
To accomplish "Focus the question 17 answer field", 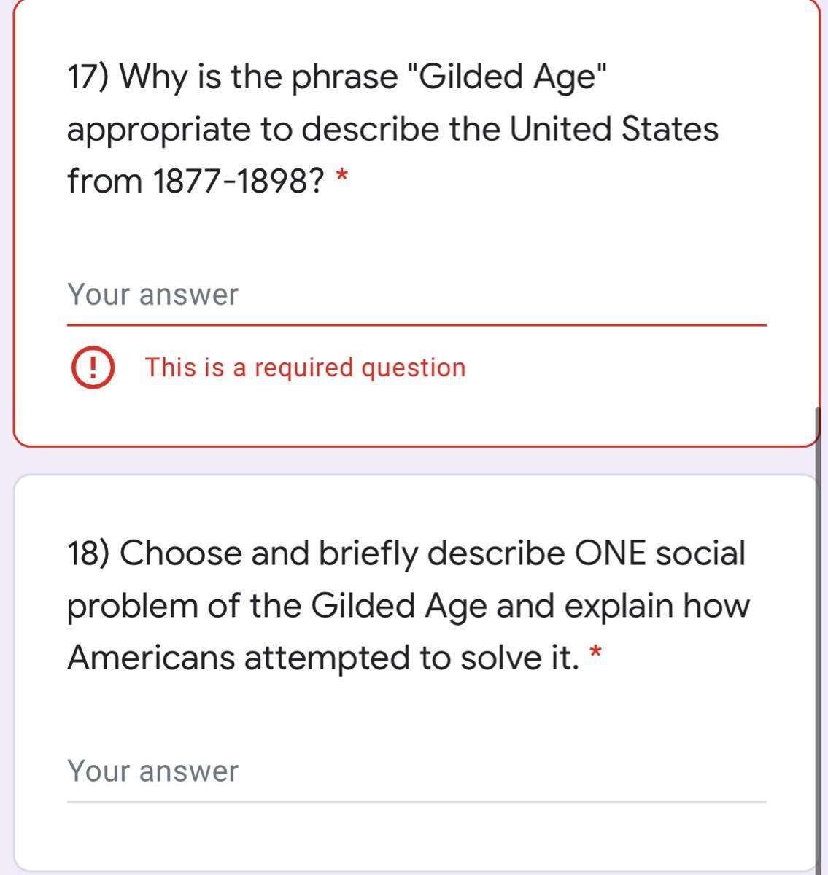I will [416, 295].
